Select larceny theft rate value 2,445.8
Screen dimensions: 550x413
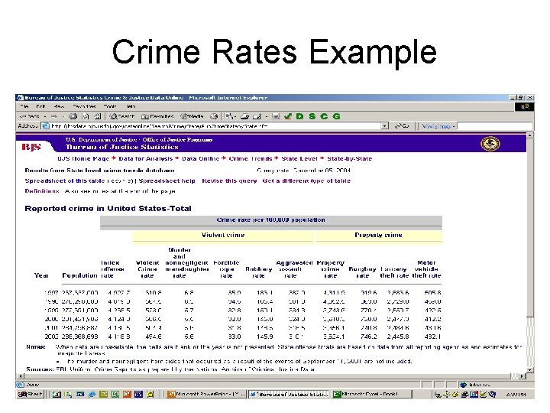(398, 337)
